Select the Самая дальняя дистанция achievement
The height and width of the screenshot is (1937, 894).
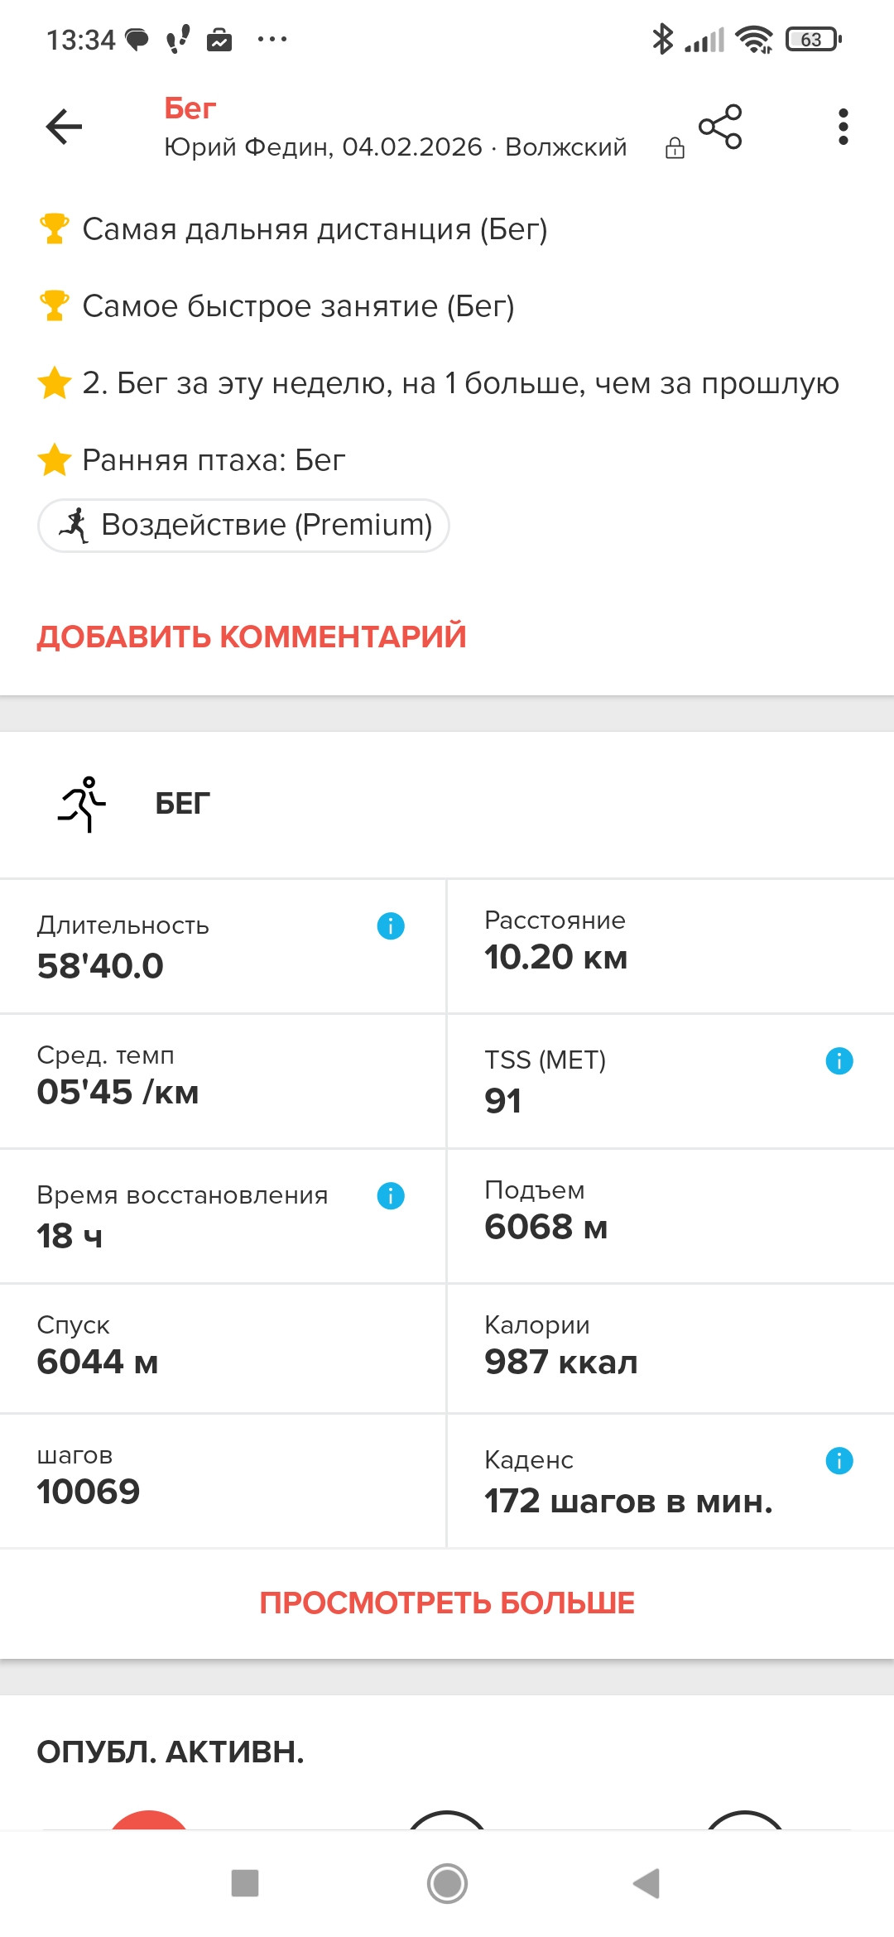tap(293, 229)
